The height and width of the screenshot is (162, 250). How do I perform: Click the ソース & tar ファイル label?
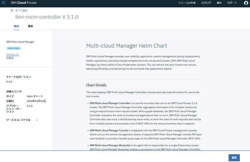tap(18, 120)
